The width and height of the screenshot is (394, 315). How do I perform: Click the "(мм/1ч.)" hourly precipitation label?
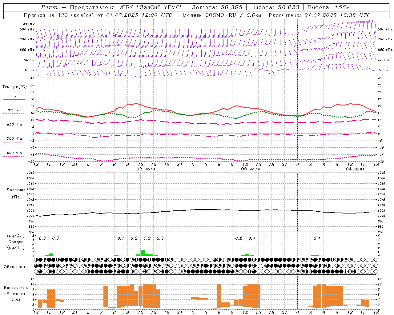[16, 248]
